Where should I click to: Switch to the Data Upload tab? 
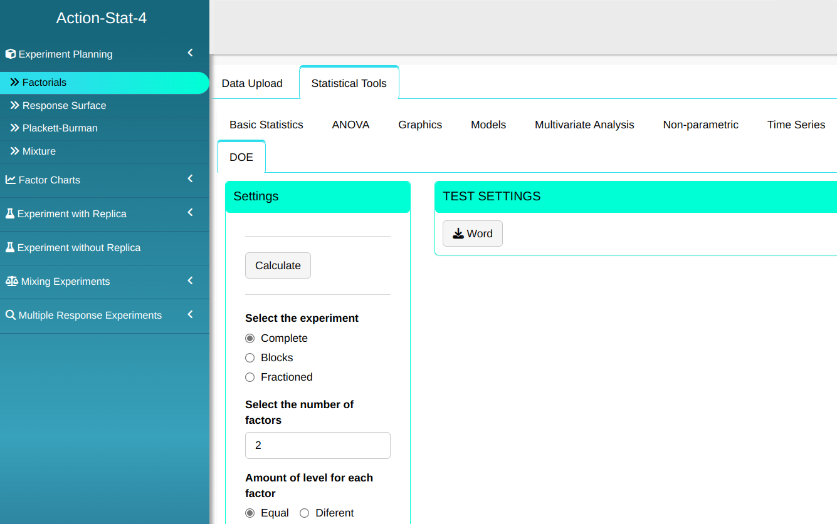pos(252,83)
